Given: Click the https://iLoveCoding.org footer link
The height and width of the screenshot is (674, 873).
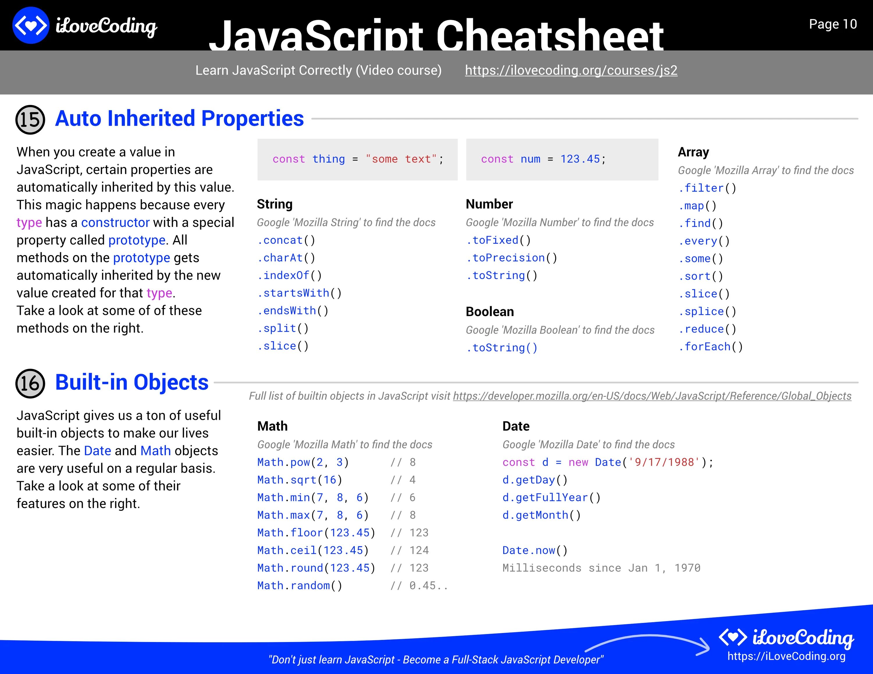Looking at the screenshot, I should coord(786,657).
